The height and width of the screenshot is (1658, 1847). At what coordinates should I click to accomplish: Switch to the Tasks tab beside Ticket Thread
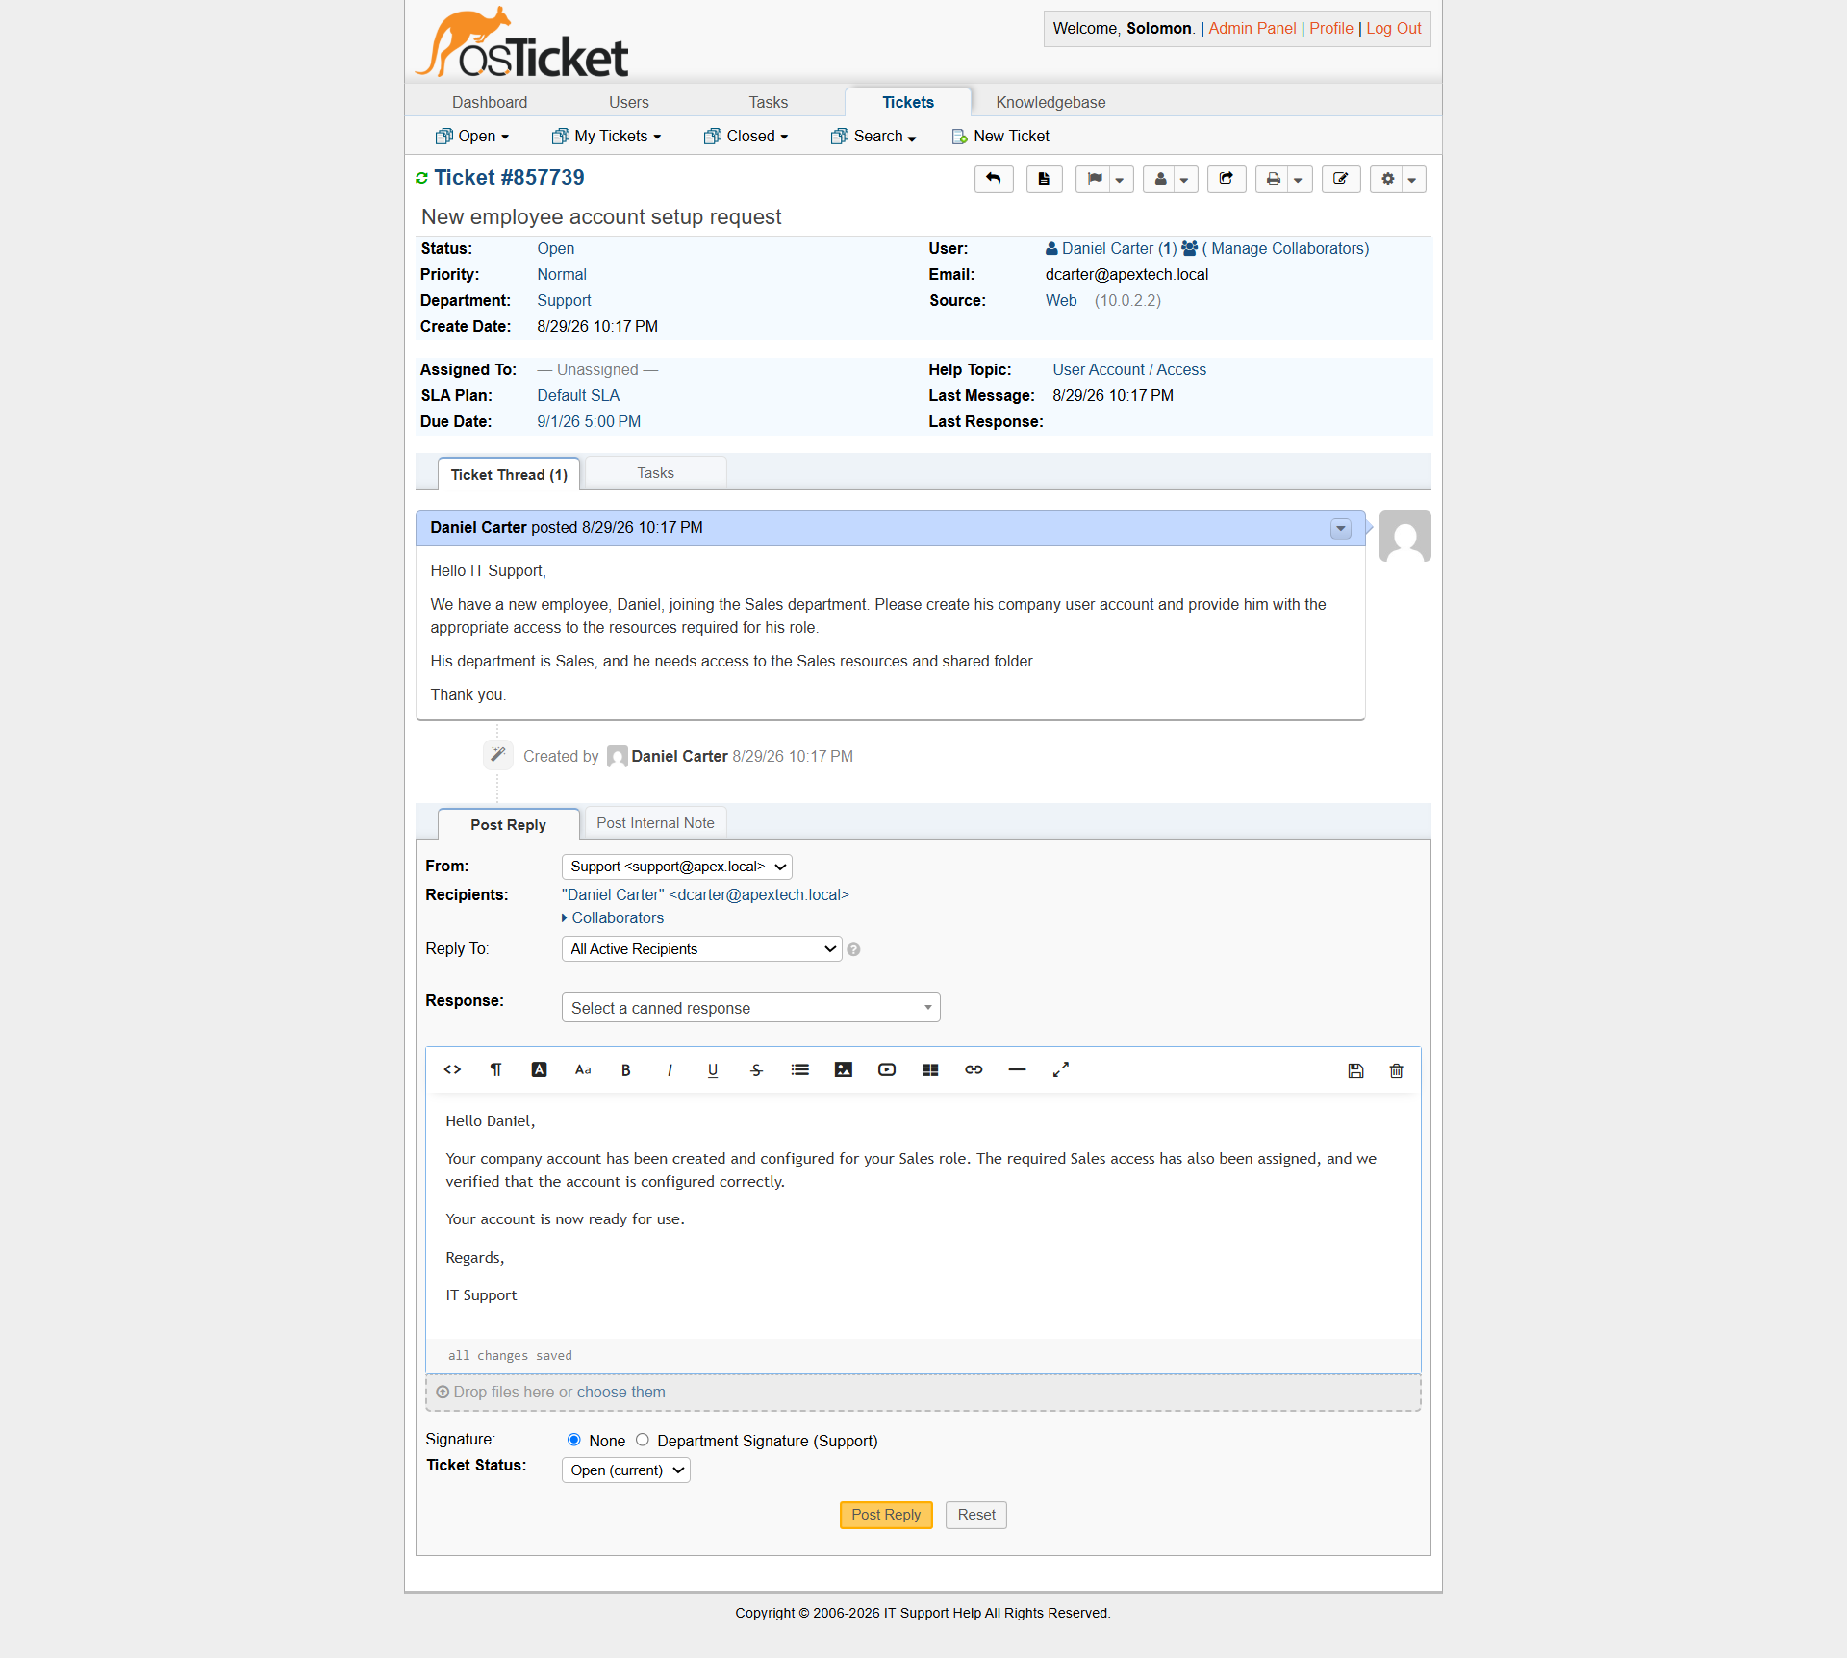(656, 473)
